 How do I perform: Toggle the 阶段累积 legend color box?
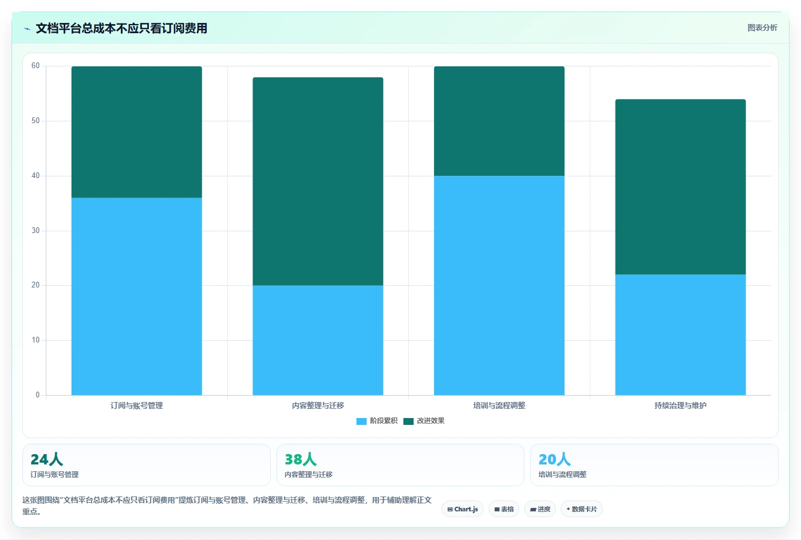pos(361,421)
